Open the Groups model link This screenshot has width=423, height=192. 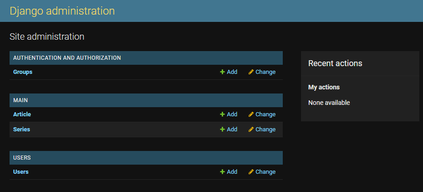[23, 72]
